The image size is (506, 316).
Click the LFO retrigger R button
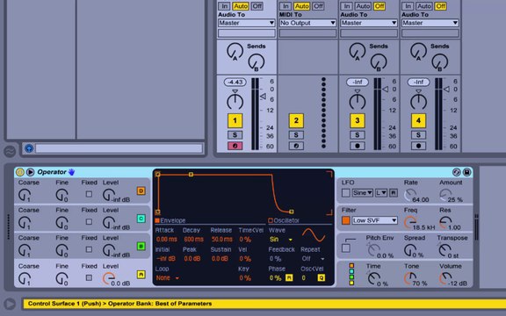point(393,193)
